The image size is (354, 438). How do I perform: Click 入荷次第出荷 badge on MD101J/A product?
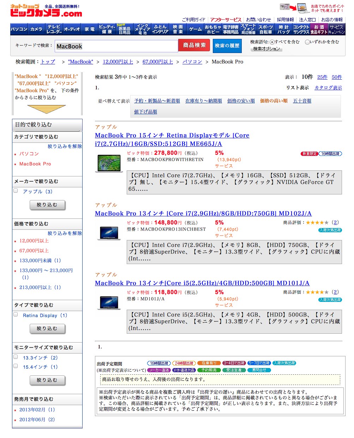pos(330,300)
